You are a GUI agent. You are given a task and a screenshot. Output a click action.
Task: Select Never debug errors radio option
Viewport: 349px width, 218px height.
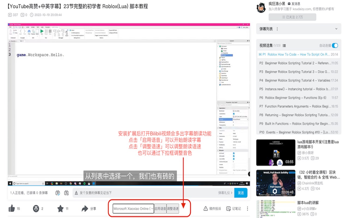(x=70, y=30)
